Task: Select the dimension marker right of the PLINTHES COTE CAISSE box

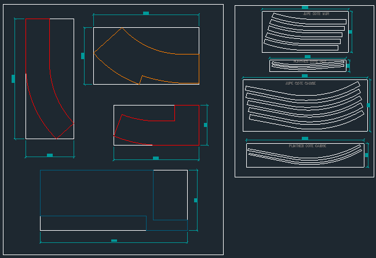Action: (366, 155)
